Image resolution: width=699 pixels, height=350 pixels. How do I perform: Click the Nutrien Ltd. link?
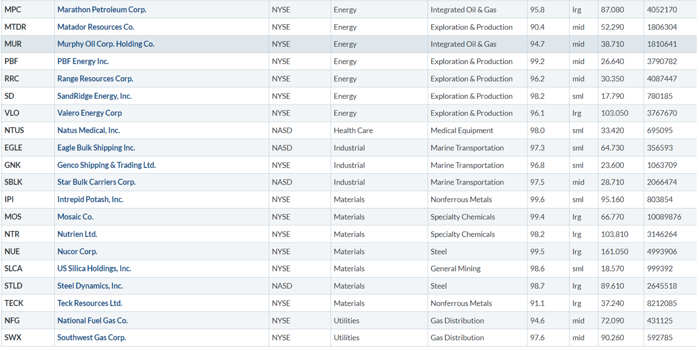pyautogui.click(x=77, y=234)
